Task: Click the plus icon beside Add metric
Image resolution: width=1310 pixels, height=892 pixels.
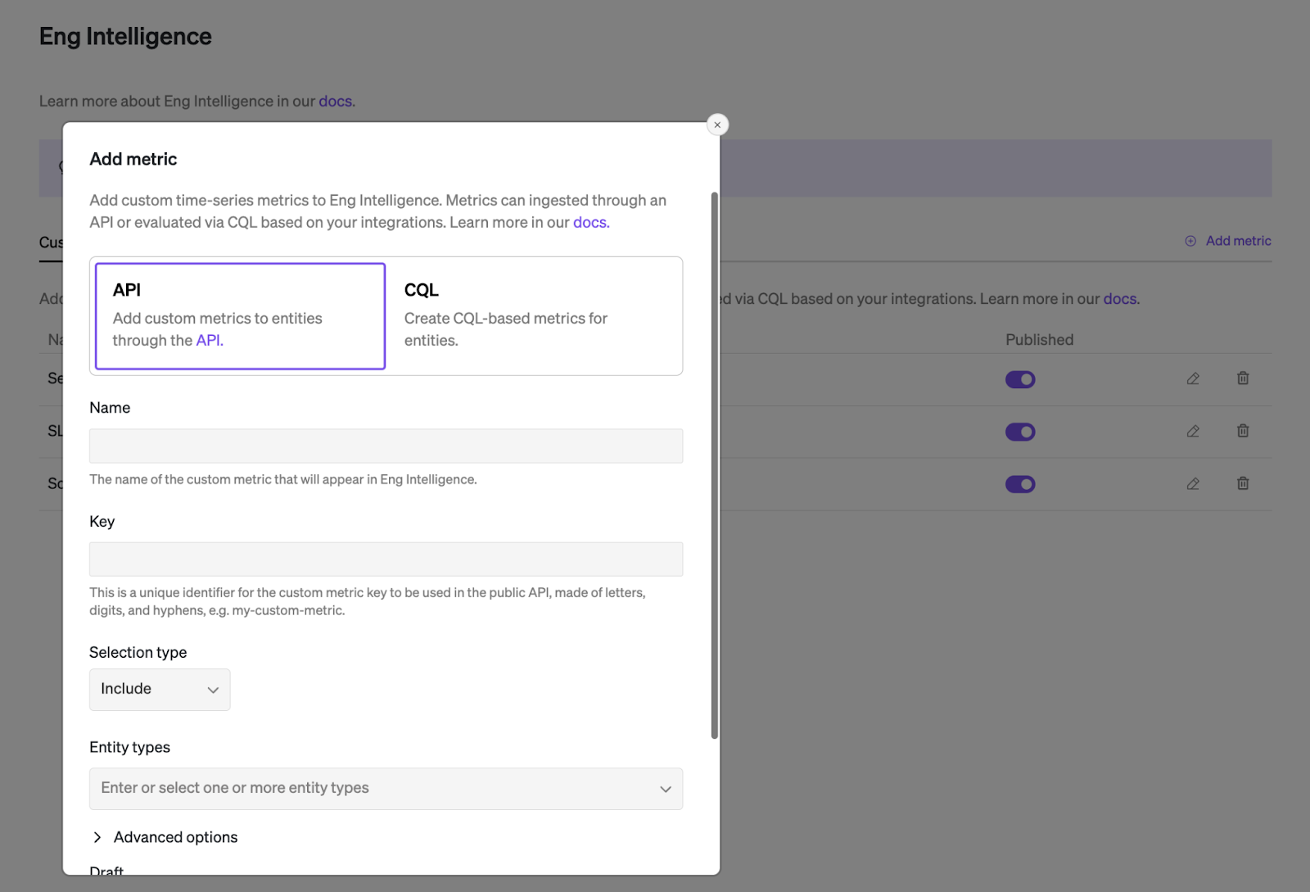Action: click(1190, 241)
